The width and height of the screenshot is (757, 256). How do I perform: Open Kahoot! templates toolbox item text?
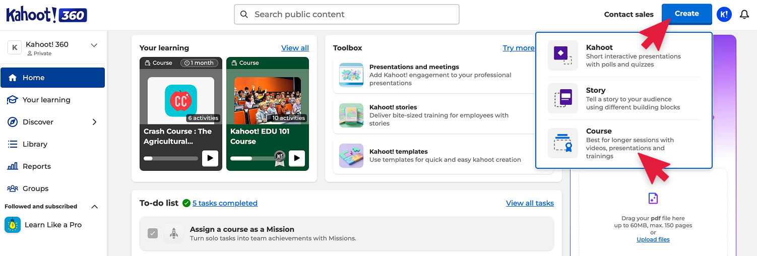[x=445, y=156]
